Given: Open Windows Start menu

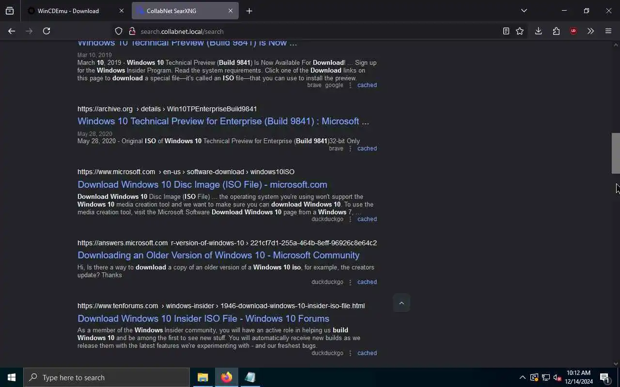Looking at the screenshot, I should click(12, 377).
